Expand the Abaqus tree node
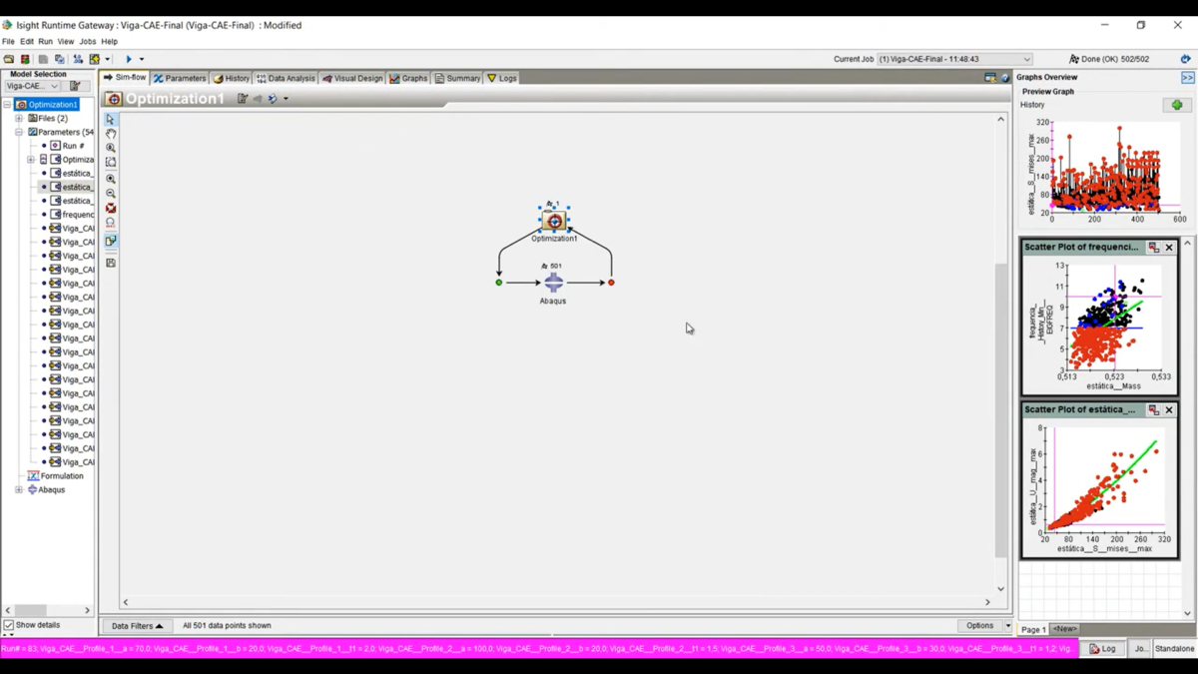The height and width of the screenshot is (674, 1198). pyautogui.click(x=19, y=490)
